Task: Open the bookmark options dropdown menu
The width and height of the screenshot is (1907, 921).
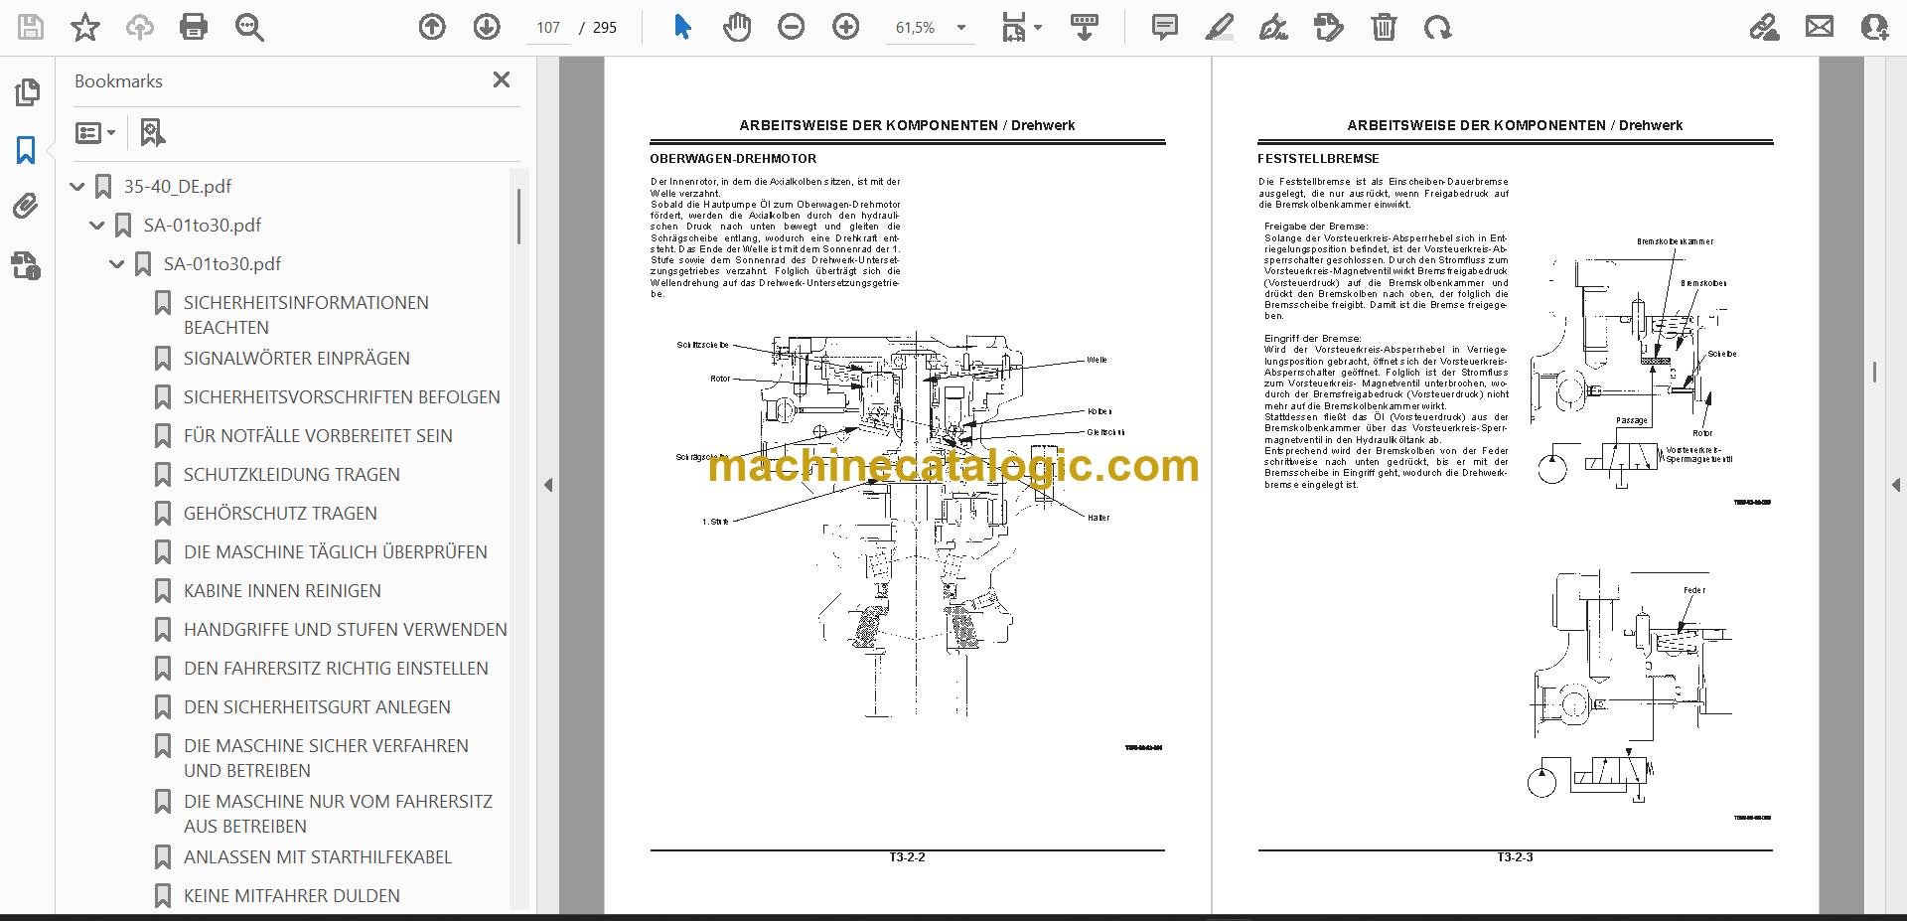Action: pyautogui.click(x=95, y=132)
